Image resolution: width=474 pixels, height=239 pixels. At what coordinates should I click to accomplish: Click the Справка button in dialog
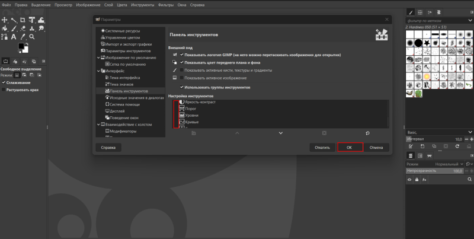click(x=108, y=147)
